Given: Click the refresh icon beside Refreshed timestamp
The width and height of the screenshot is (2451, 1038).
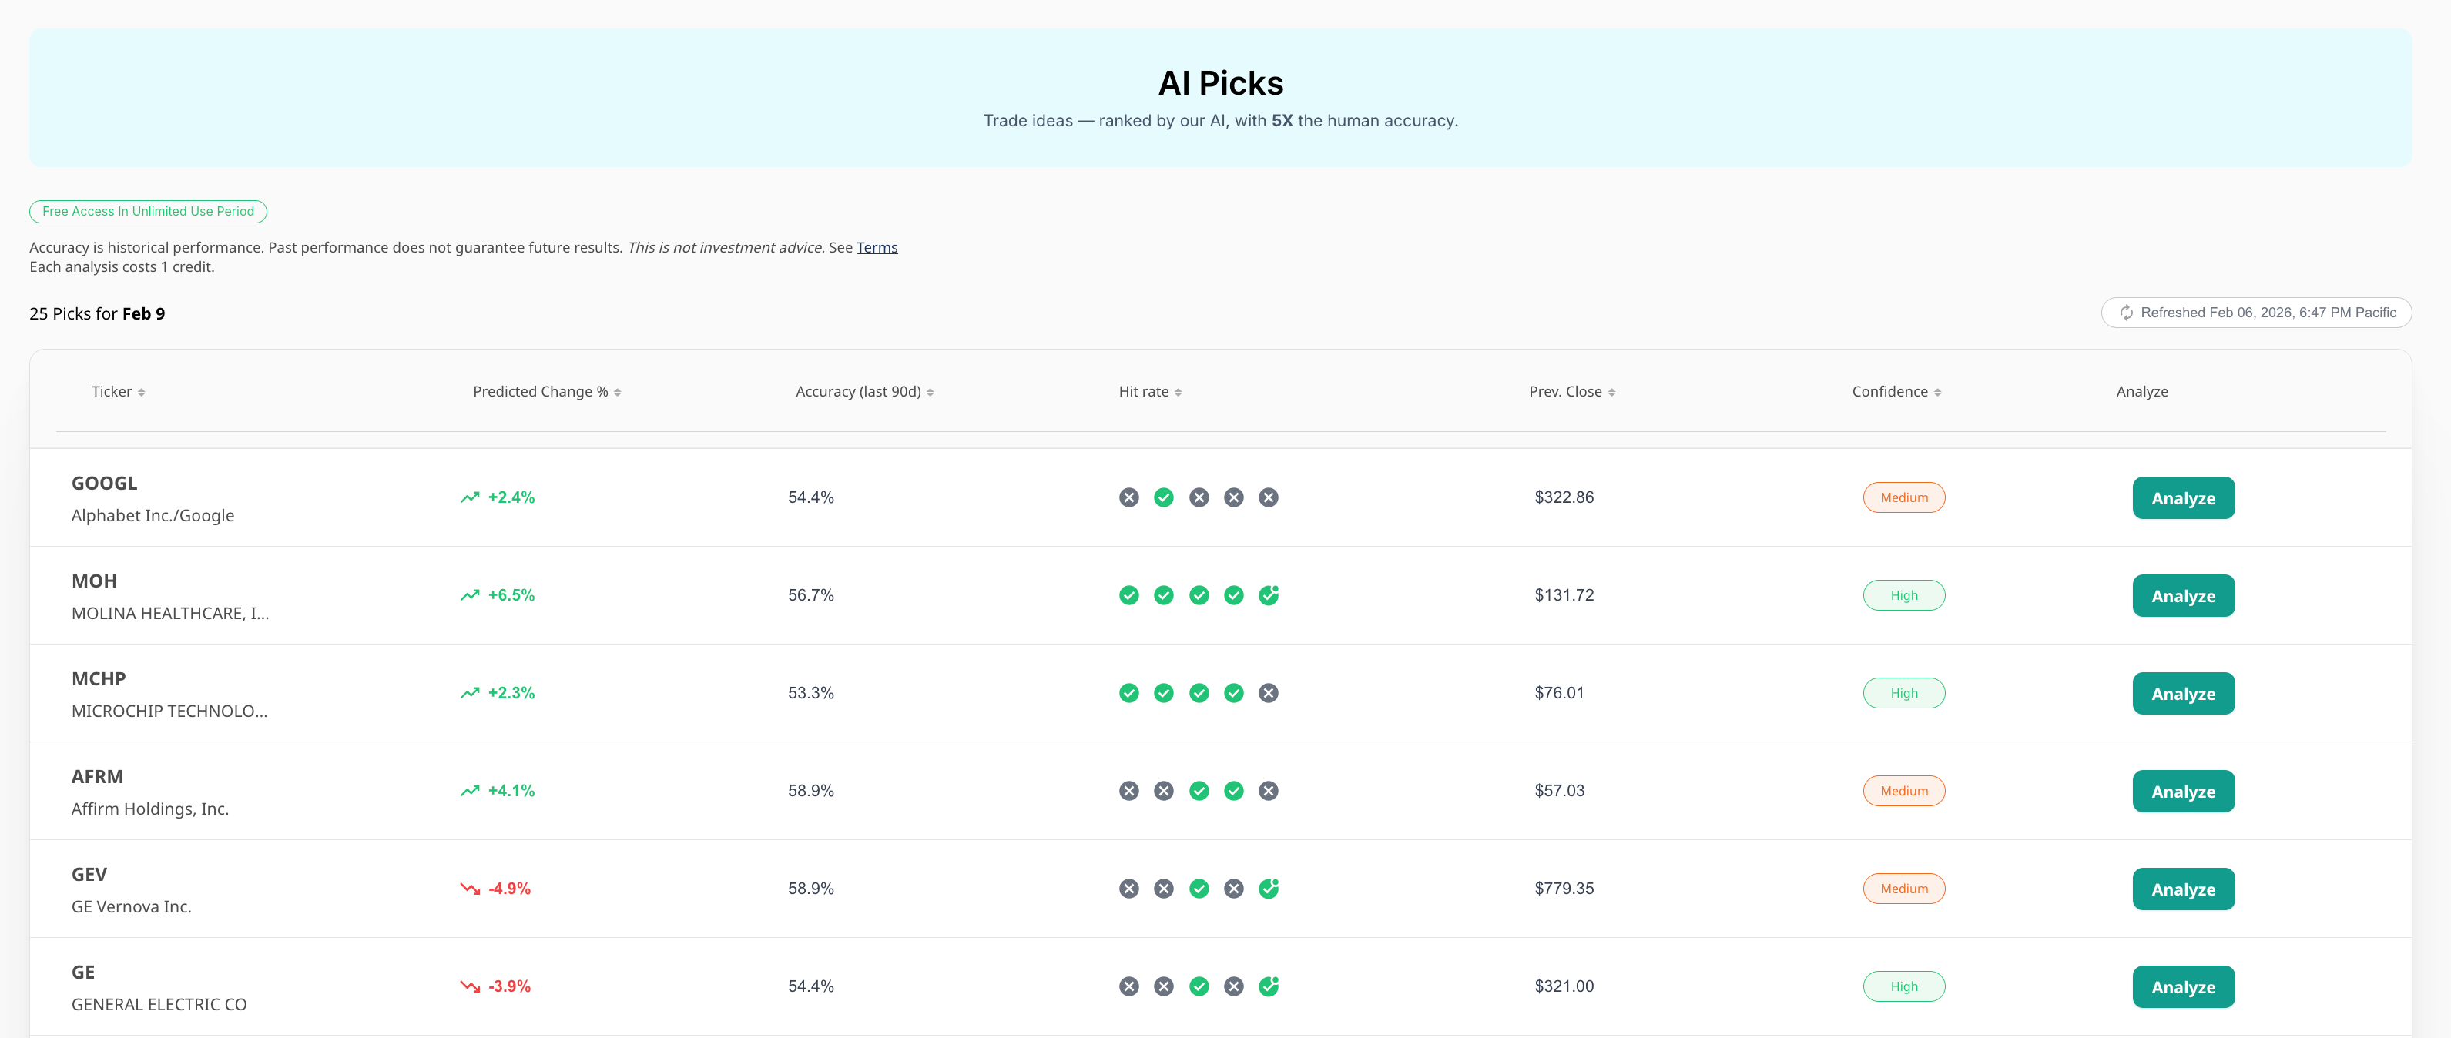Looking at the screenshot, I should (2126, 313).
